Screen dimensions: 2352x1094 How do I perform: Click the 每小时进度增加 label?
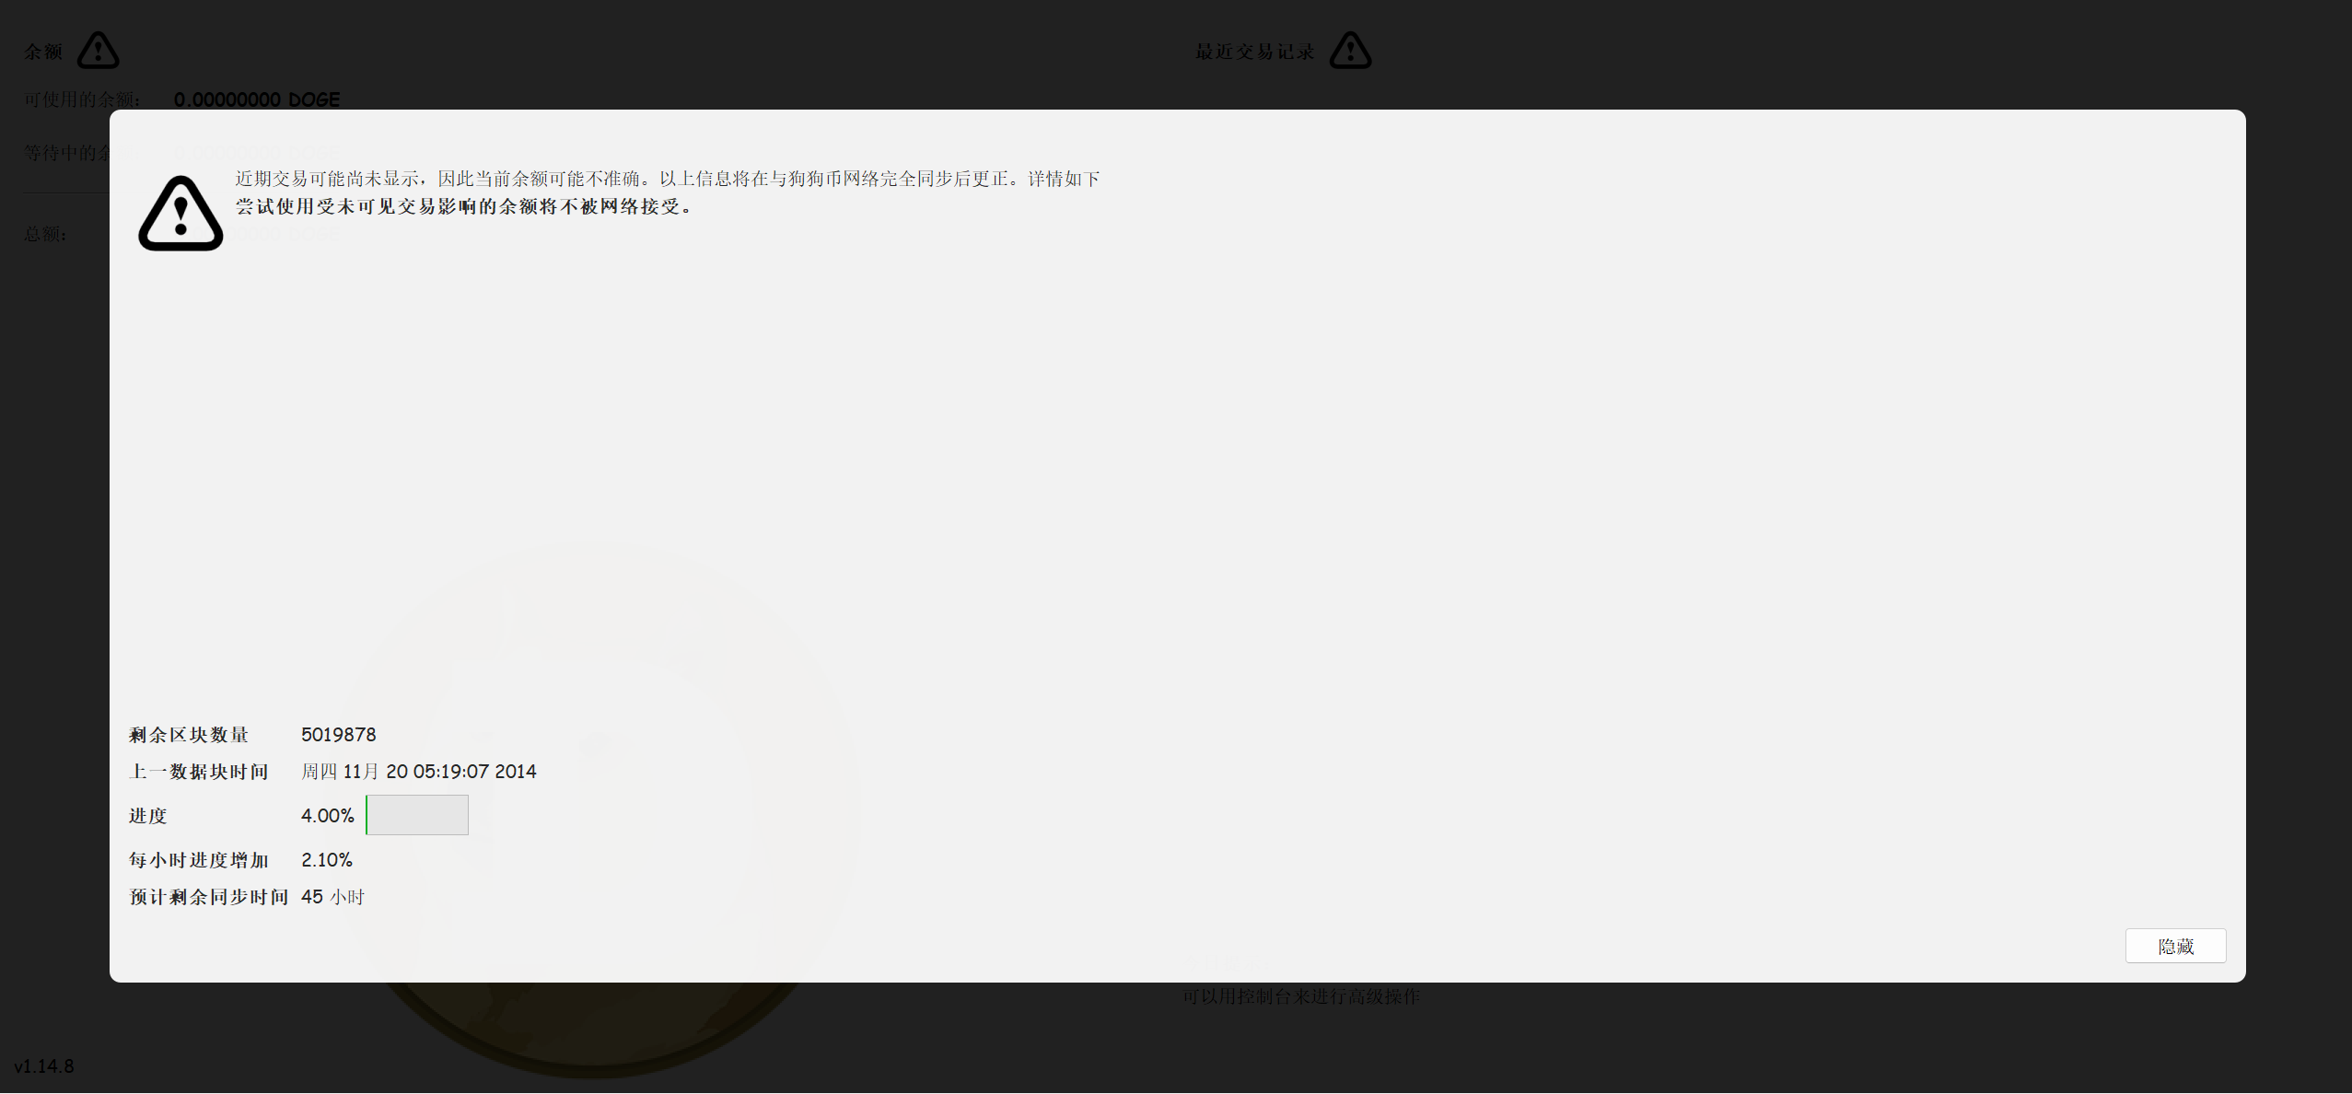(x=199, y=860)
